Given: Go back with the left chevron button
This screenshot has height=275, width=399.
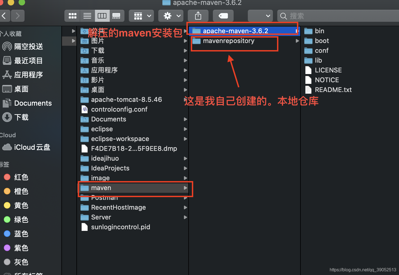Looking at the screenshot, I should click(4, 16).
